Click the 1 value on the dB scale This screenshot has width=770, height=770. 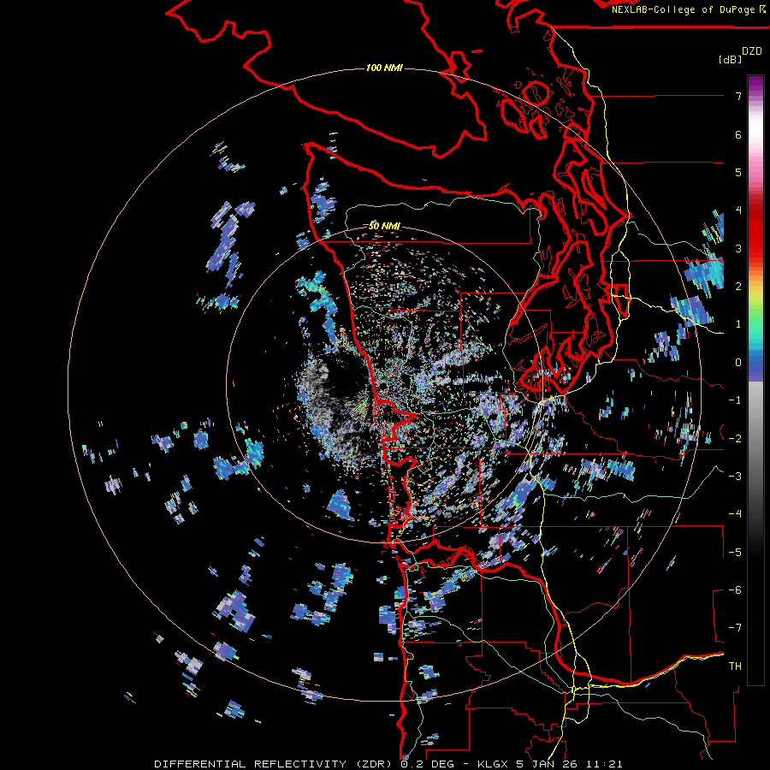tap(738, 324)
